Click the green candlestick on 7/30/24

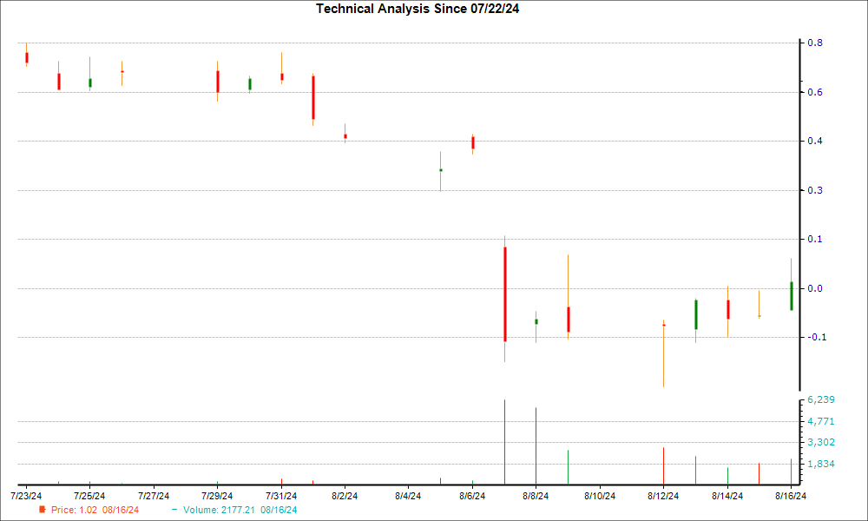coord(248,84)
